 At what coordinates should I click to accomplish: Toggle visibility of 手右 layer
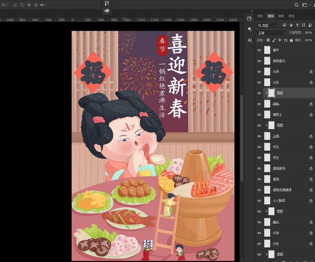(259, 147)
